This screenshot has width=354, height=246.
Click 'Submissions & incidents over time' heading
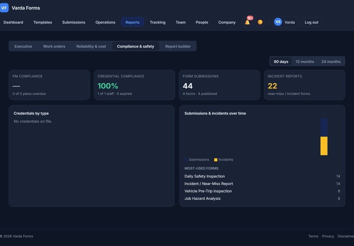[215, 113]
